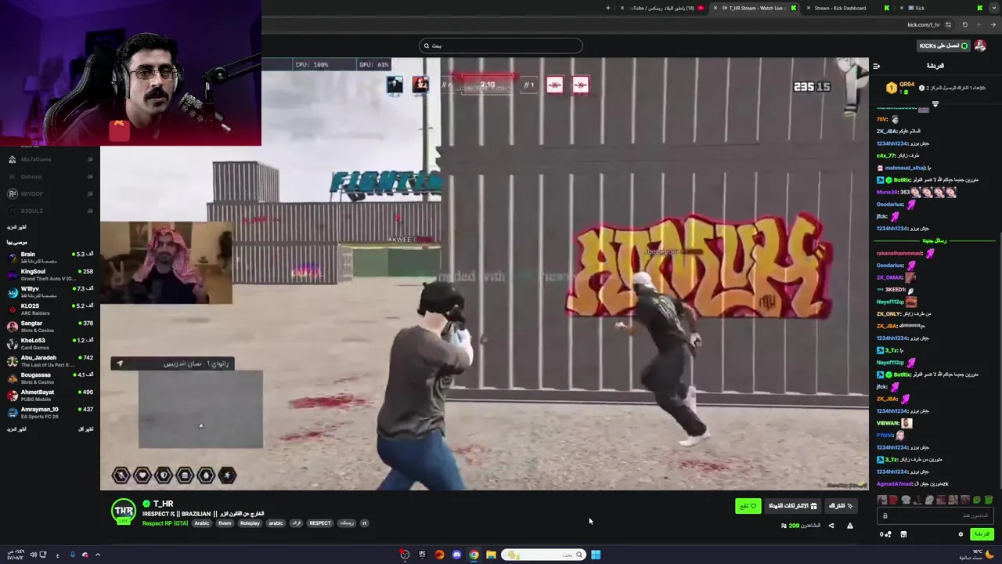Pick the green cup emote in emote row
This screenshot has width=1002, height=564.
click(988, 500)
